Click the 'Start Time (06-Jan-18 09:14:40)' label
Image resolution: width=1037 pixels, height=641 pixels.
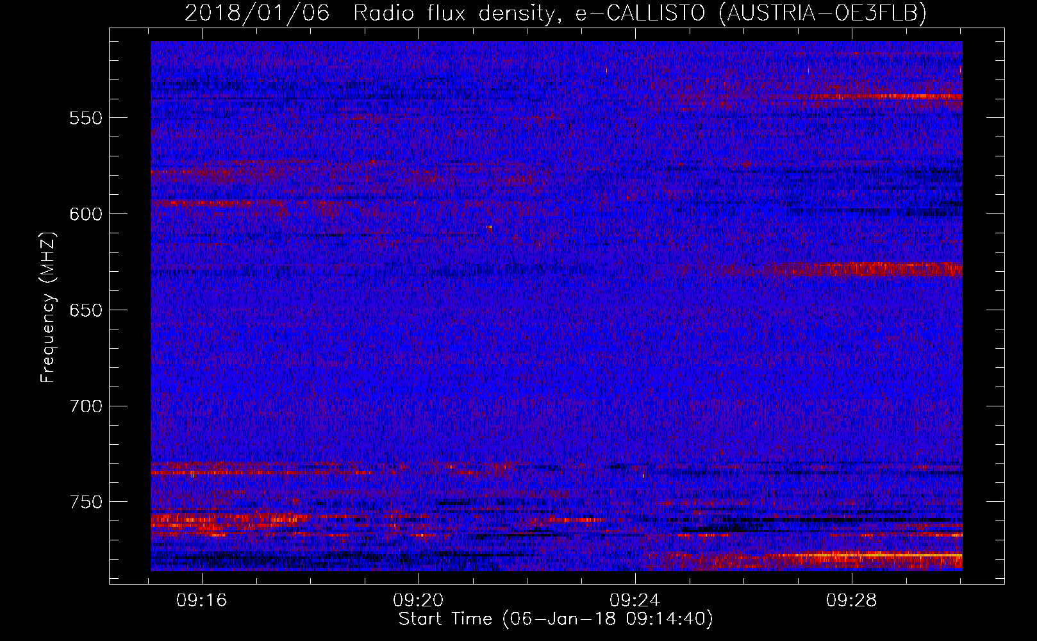556,619
